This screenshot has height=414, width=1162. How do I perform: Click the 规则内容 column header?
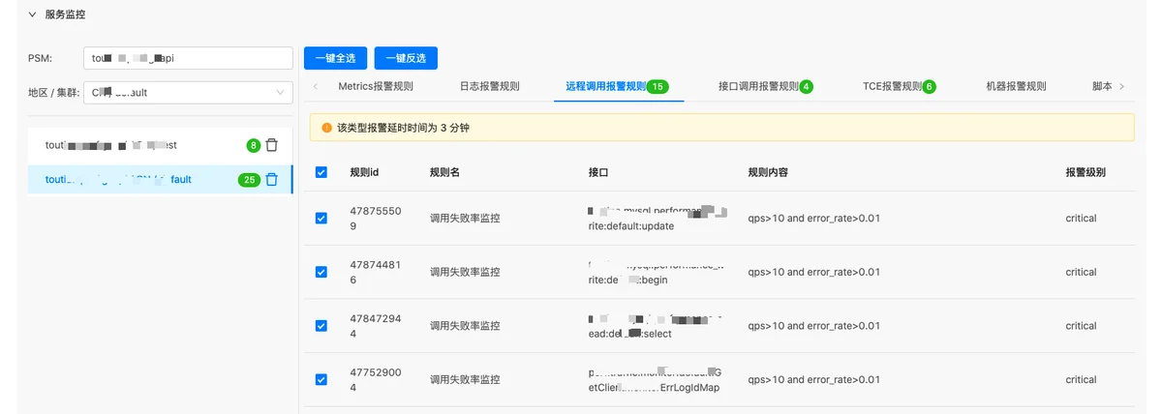coord(768,172)
